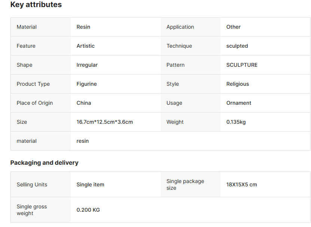311x227 pixels.
Task: Select the "Artistic" feature value
Action: [85, 46]
